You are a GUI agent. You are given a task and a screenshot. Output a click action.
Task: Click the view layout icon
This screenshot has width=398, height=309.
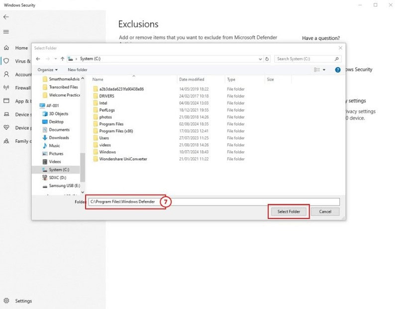(317, 70)
